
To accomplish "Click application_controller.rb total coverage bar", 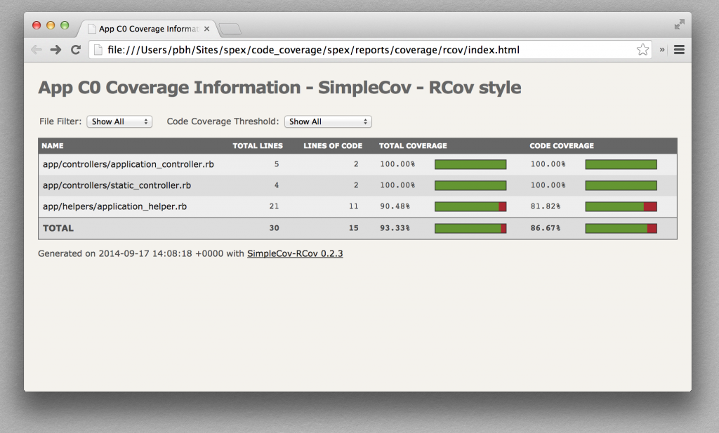I will [470, 164].
